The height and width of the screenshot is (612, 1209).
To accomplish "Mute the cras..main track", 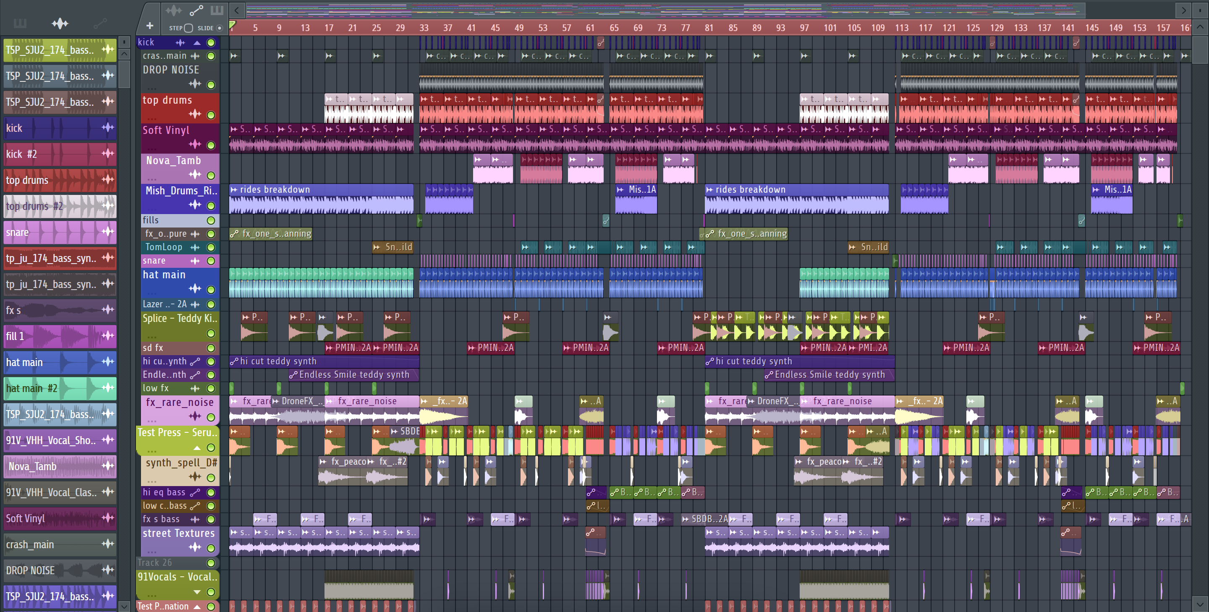I will [211, 56].
